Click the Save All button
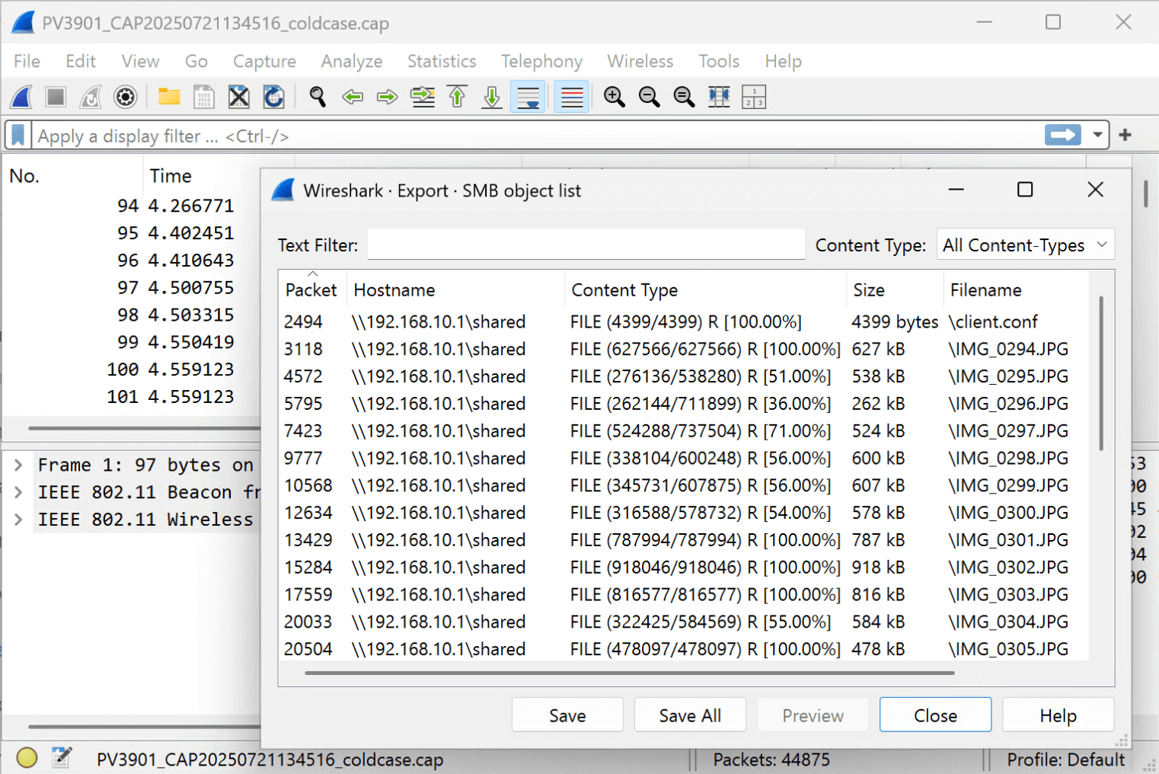The height and width of the screenshot is (774, 1159). click(x=690, y=715)
